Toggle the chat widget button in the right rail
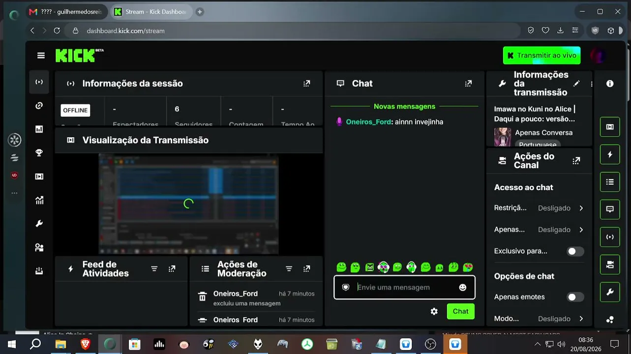The width and height of the screenshot is (631, 354). [610, 209]
